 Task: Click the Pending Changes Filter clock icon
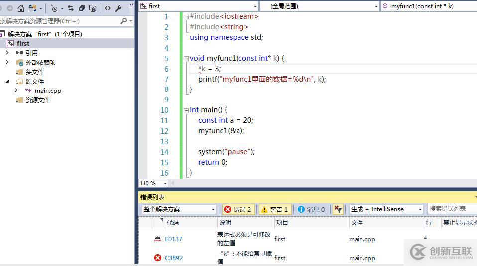54,8
